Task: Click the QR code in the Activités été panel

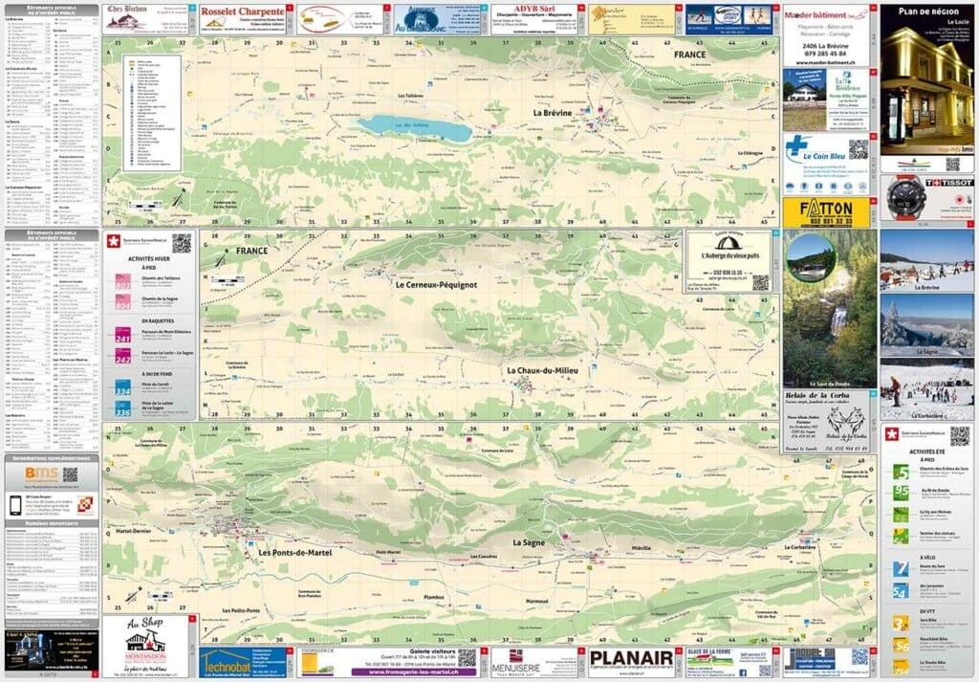Action: [960, 435]
